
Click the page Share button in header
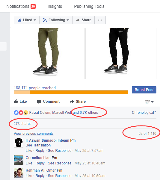tap(84, 20)
